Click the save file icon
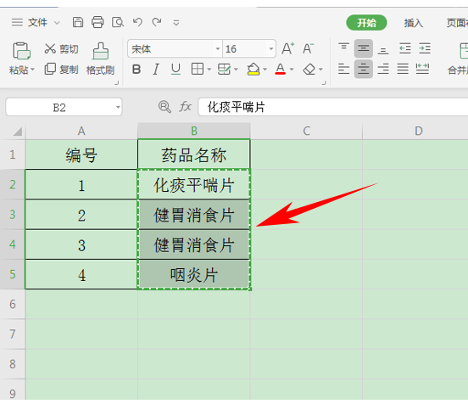The image size is (468, 404). tap(78, 22)
